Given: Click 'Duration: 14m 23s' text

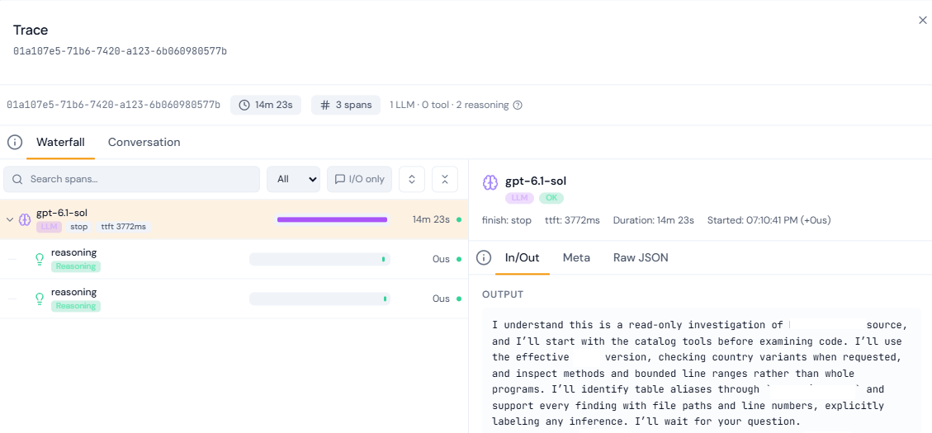Looking at the screenshot, I should tap(654, 220).
